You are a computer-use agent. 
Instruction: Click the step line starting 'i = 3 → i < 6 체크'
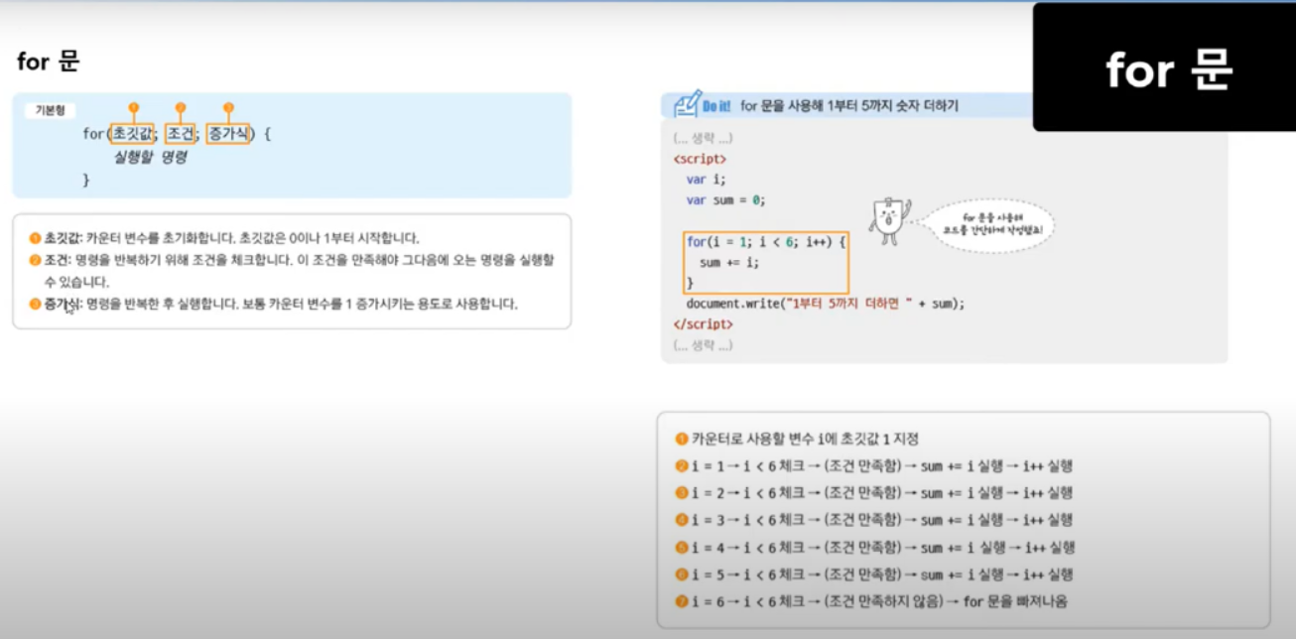click(874, 519)
